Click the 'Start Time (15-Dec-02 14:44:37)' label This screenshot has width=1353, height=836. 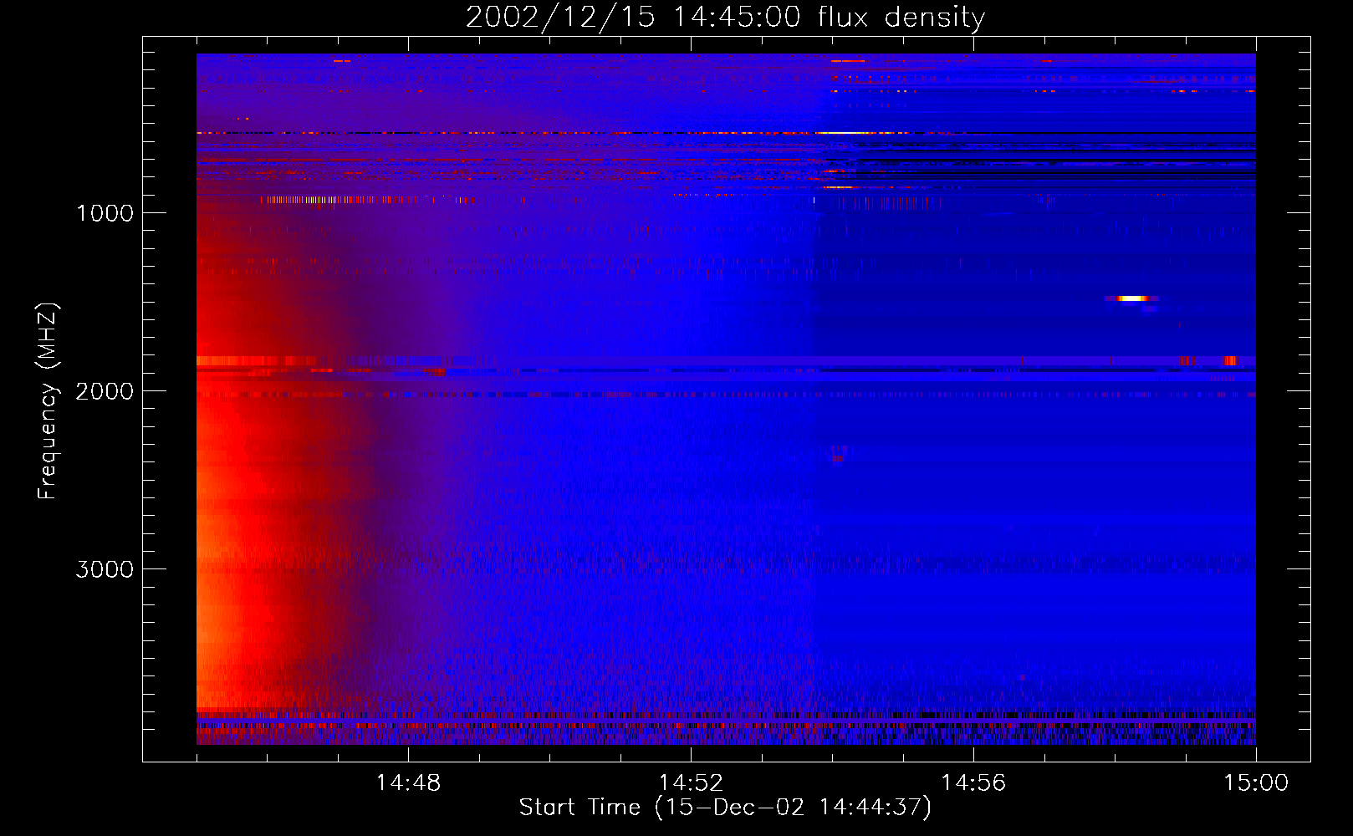click(x=725, y=808)
